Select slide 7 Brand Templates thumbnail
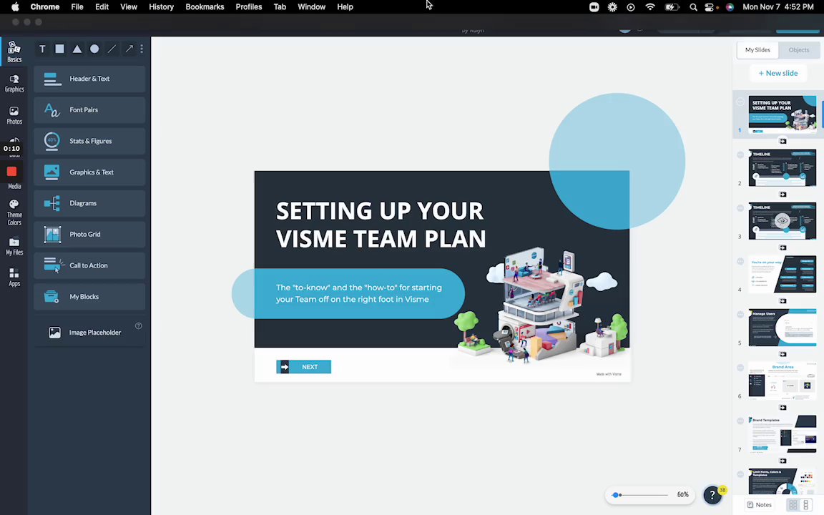The image size is (824, 515). tap(782, 433)
